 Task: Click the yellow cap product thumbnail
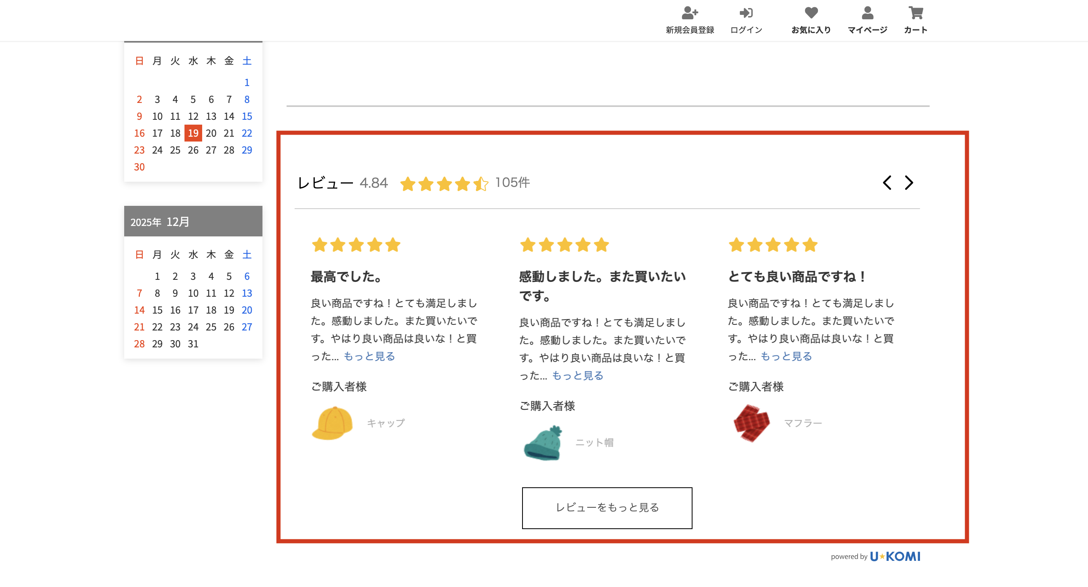tap(332, 423)
